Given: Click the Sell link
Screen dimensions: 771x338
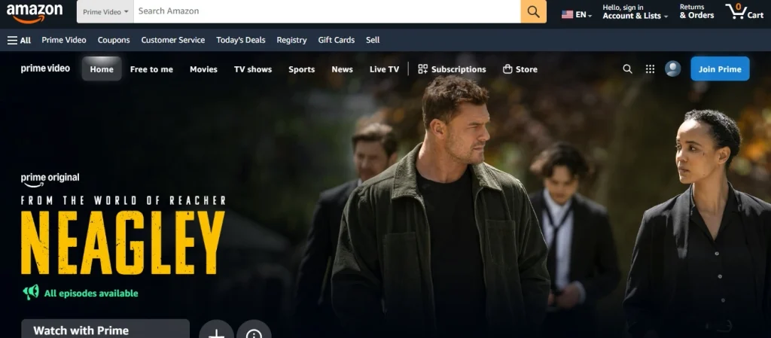Looking at the screenshot, I should point(373,41).
